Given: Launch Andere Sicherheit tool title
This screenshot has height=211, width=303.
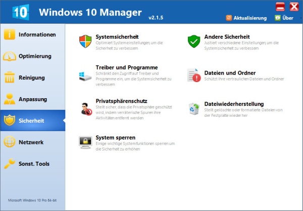Looking at the screenshot, I should click(x=227, y=37).
